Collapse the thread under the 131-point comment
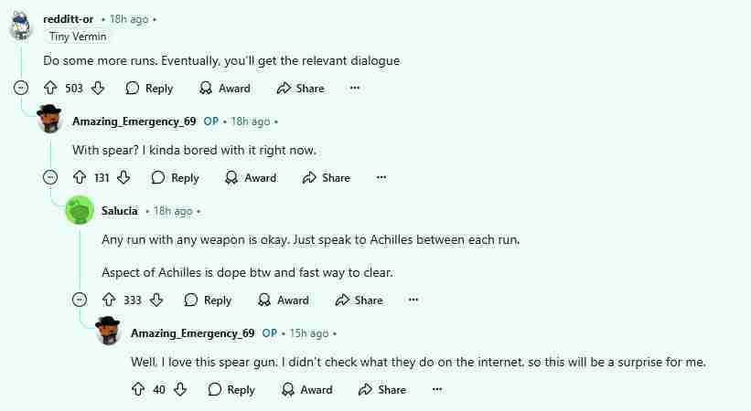This screenshot has height=411, width=751. (50, 178)
